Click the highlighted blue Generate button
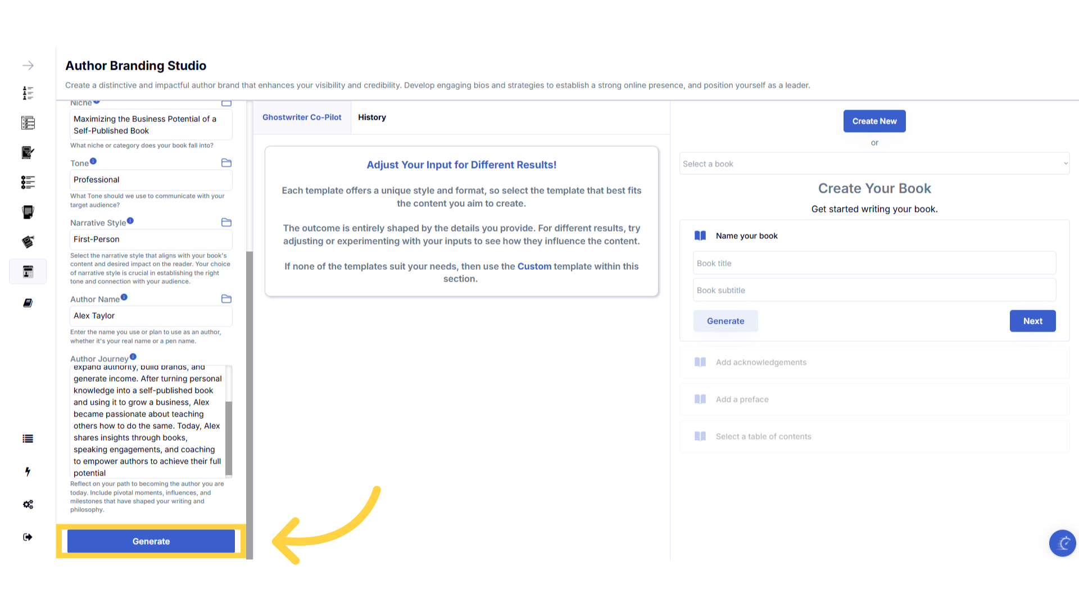The height and width of the screenshot is (607, 1079). [x=151, y=541]
